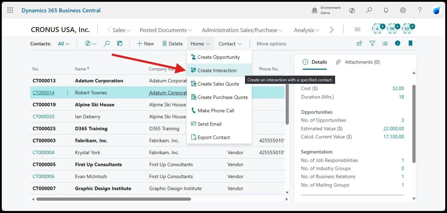This screenshot has width=447, height=213.
Task: Expand the Analysis navigation menu
Action: pyautogui.click(x=306, y=30)
